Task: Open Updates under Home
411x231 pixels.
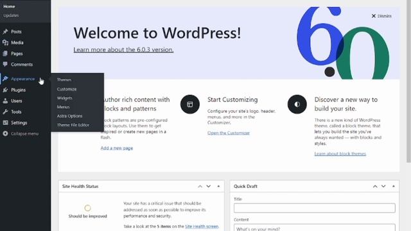Action: [x=11, y=15]
